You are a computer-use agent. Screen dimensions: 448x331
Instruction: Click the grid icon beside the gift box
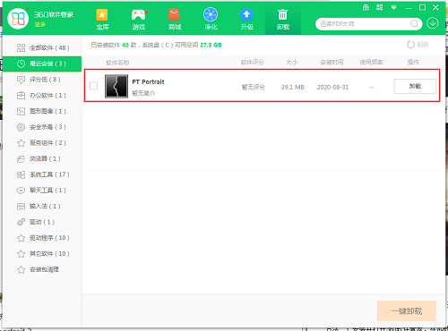coord(380,7)
